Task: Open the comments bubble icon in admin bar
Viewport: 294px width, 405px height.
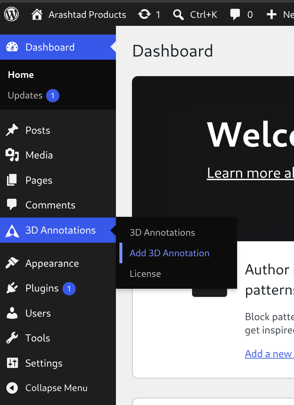Action: click(235, 14)
